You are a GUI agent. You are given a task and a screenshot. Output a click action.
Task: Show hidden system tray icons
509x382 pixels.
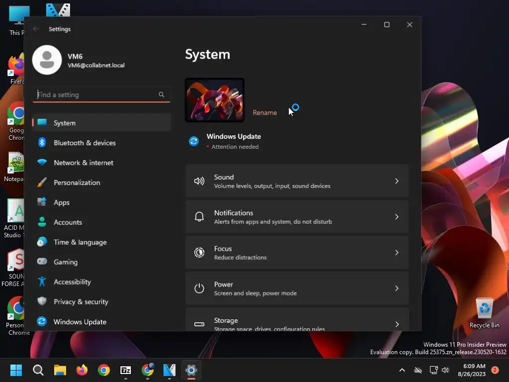click(x=402, y=370)
